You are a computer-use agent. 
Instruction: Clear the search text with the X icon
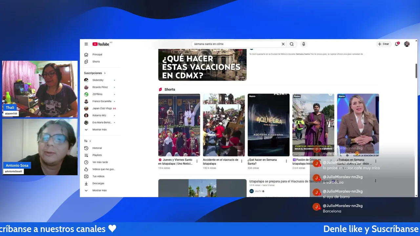[x=283, y=44]
